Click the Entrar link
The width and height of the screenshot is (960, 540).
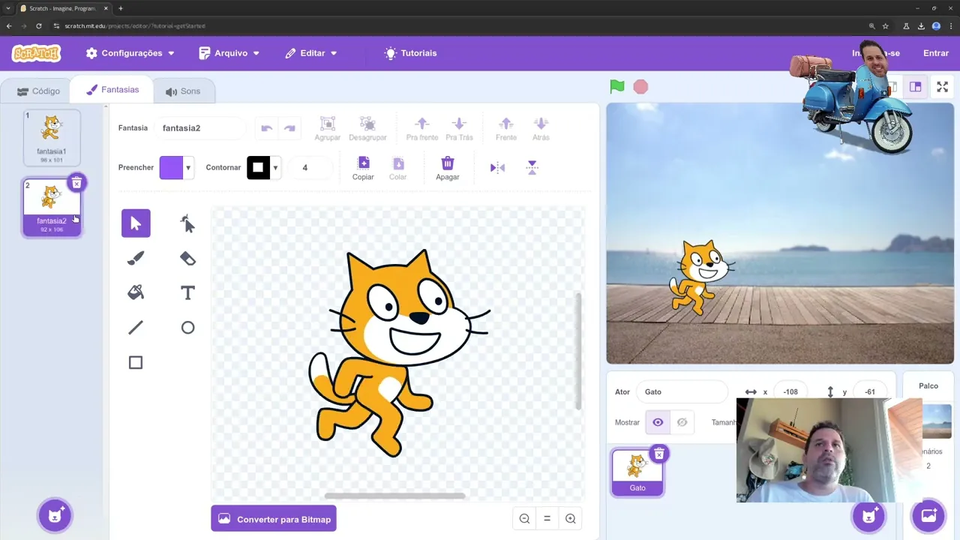(936, 53)
